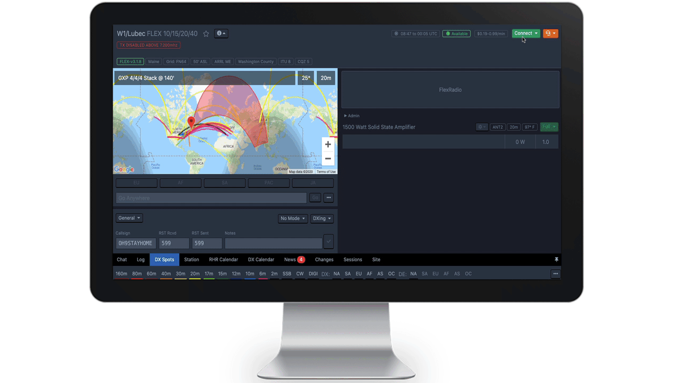Toggle the 20m band spot filter
Screen dimensions: 680x383
tap(195, 274)
